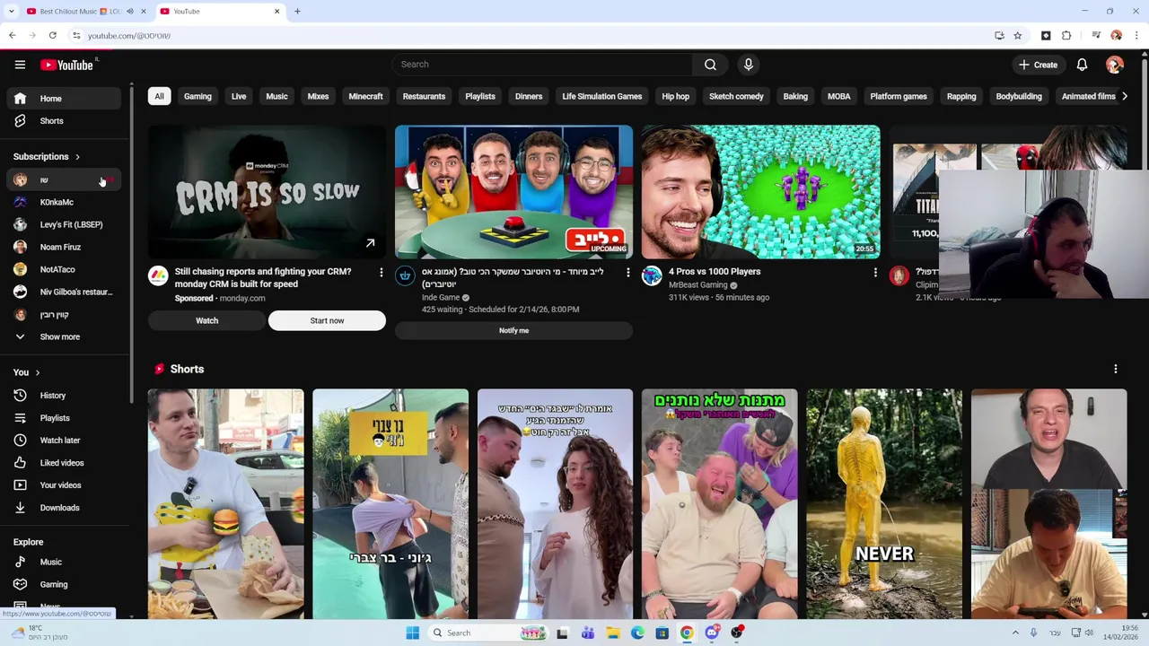
Task: Select the Bodybuilding filter chip
Action: pyautogui.click(x=1019, y=97)
